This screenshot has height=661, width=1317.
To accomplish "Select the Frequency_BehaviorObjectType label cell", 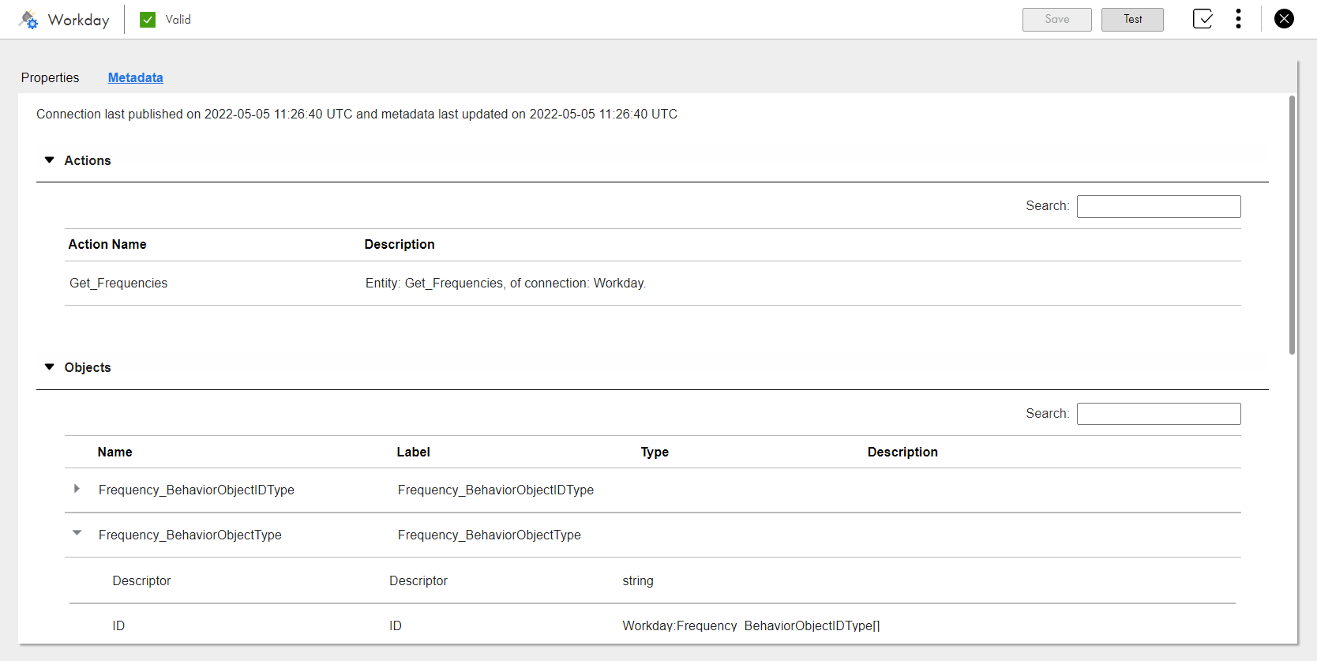I will [x=490, y=535].
